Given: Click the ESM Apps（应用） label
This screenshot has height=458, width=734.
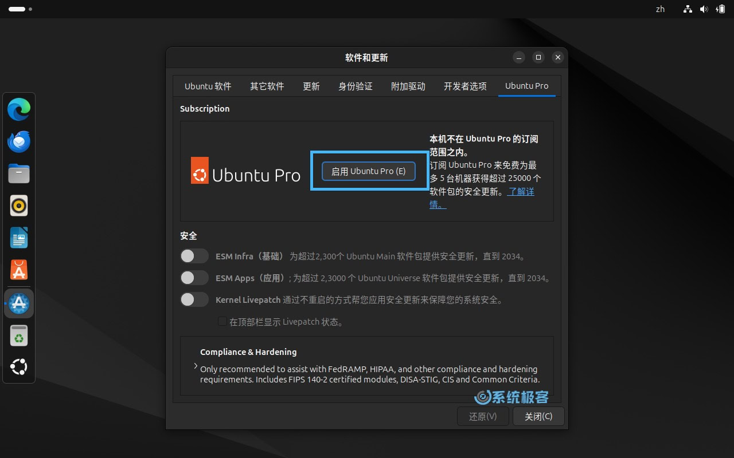Looking at the screenshot, I should 251,278.
